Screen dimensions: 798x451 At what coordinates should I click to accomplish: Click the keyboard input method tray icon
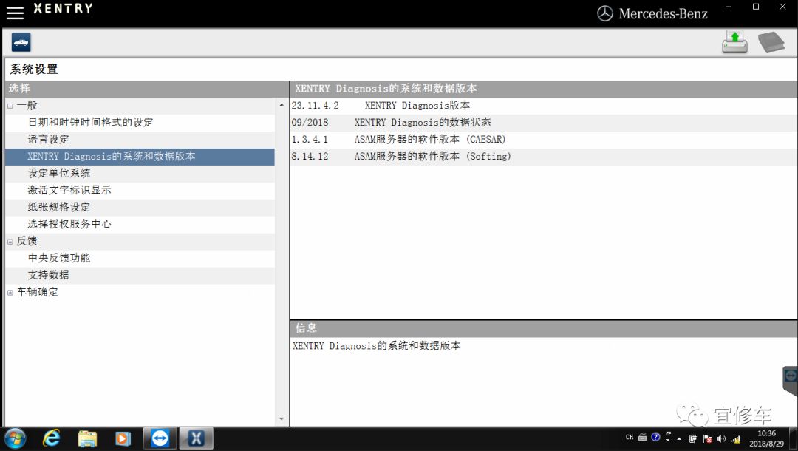[643, 437]
